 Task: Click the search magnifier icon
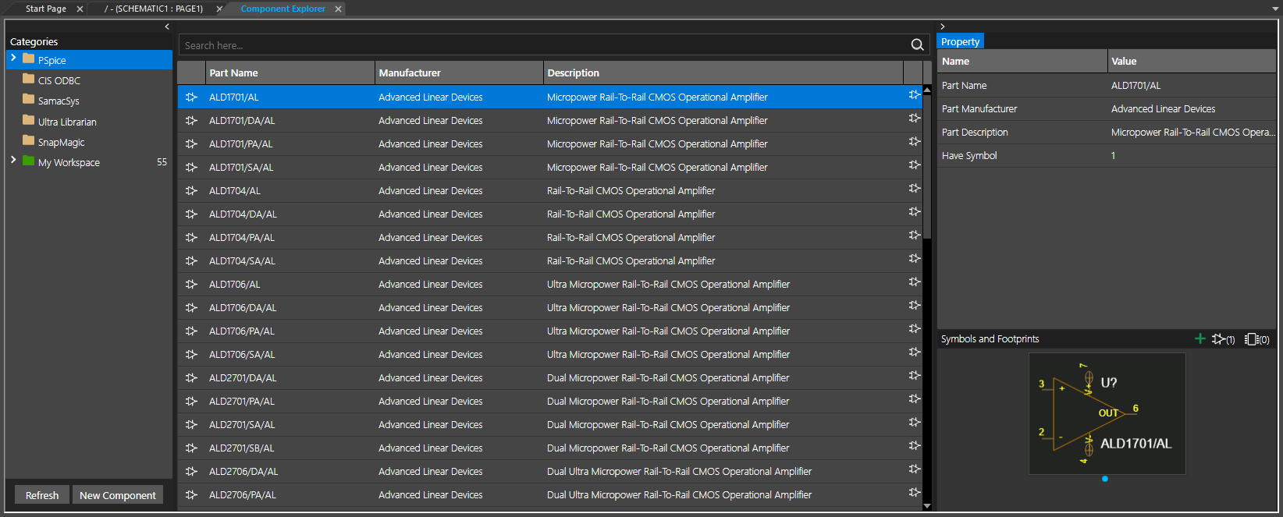pyautogui.click(x=917, y=45)
